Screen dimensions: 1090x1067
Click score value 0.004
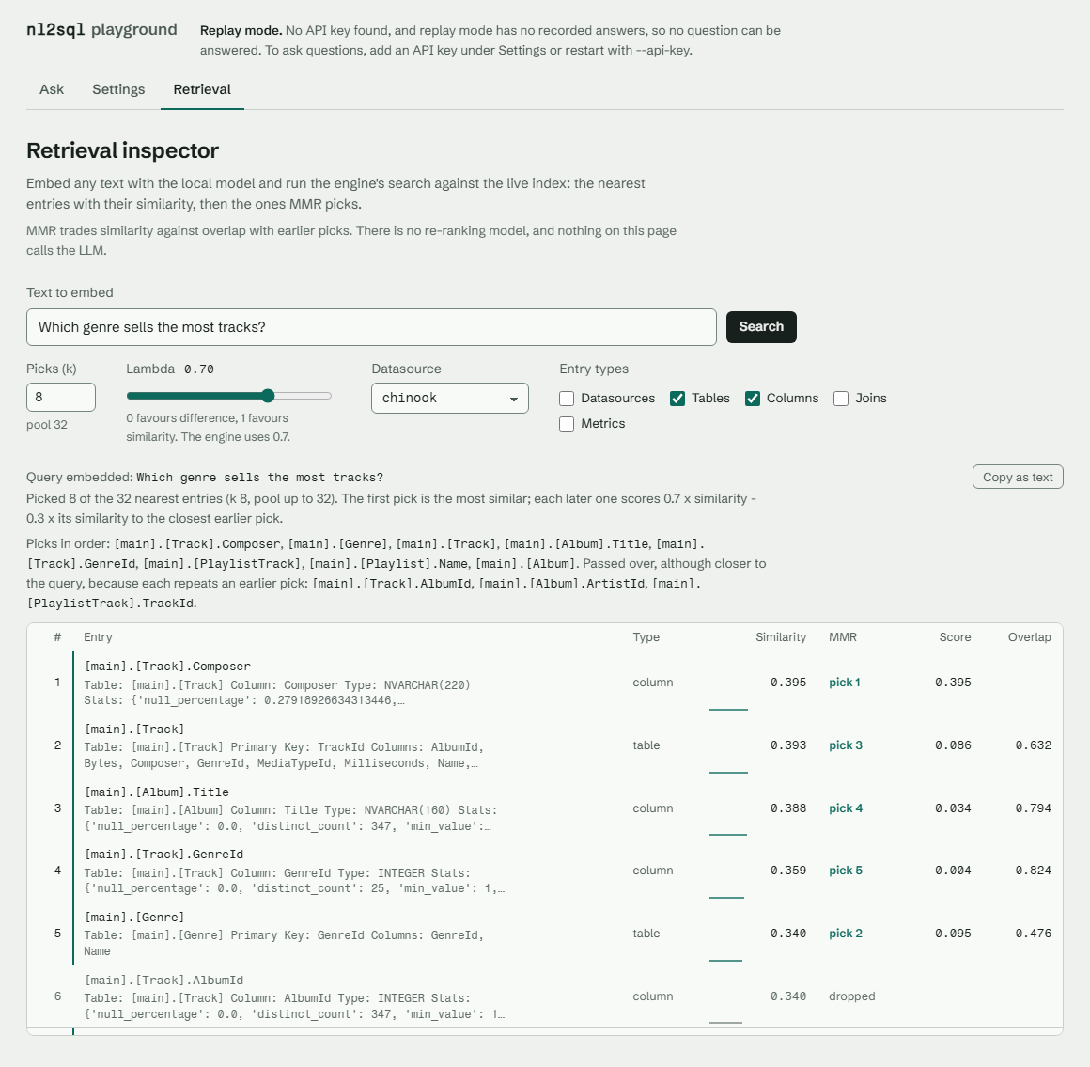(x=953, y=871)
